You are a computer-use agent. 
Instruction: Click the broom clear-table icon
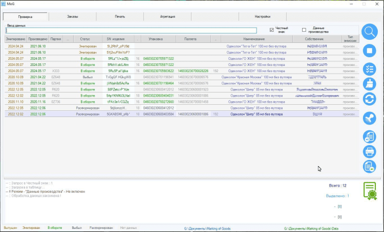369,84
